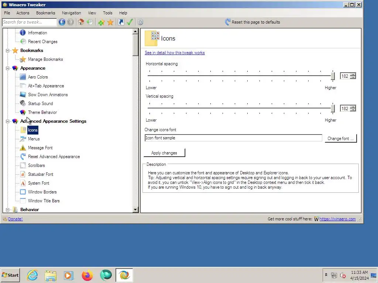Viewport: 378px width, 283px height.
Task: Open File Explorer from the taskbar
Action: tap(51, 276)
